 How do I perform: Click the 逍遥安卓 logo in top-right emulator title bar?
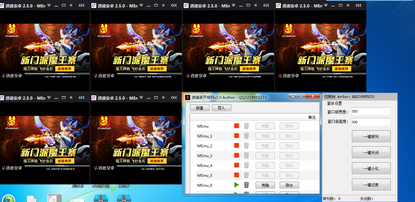click(278, 6)
